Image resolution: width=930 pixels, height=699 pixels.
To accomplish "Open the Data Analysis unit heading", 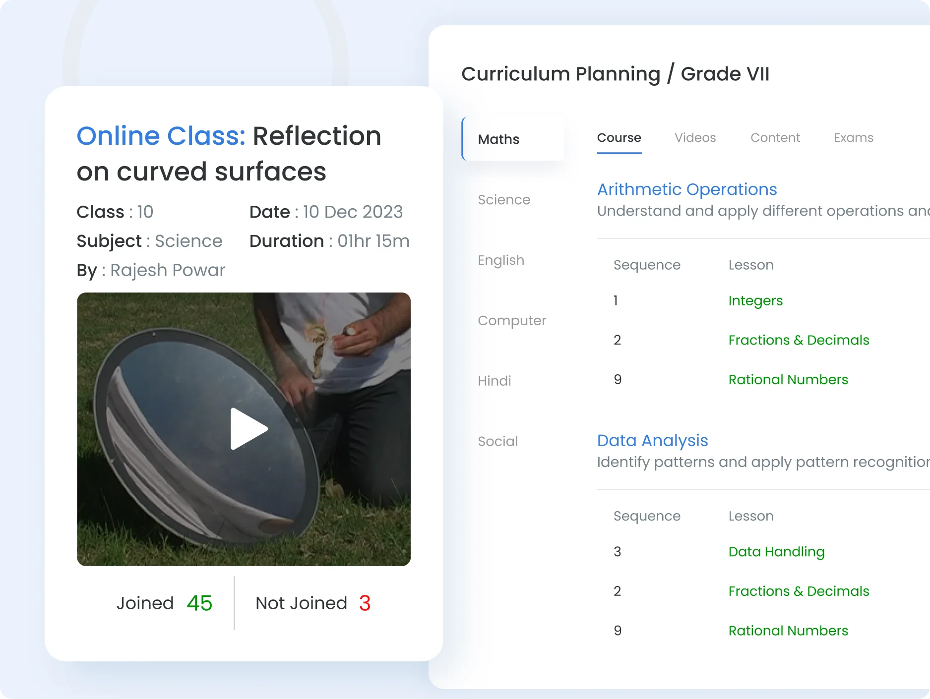I will point(652,440).
